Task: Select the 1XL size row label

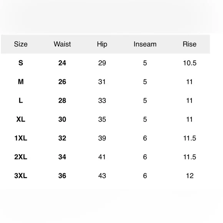Action: pos(21,138)
